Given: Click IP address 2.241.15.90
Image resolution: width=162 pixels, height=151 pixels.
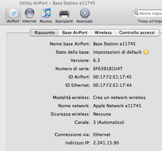Looking at the screenshot, I should 106,143.
